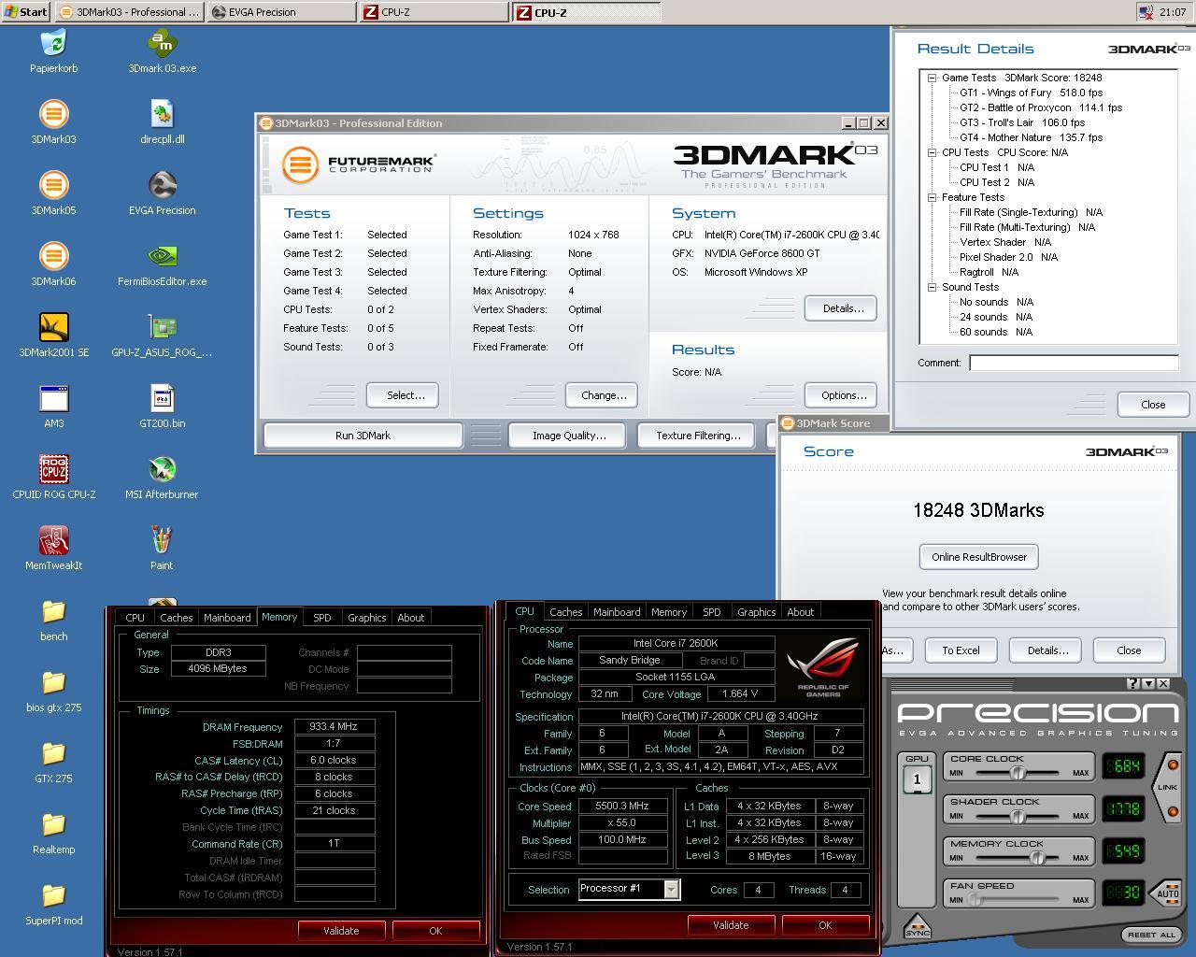This screenshot has width=1196, height=957.
Task: Click the Change... settings button
Action: (604, 395)
